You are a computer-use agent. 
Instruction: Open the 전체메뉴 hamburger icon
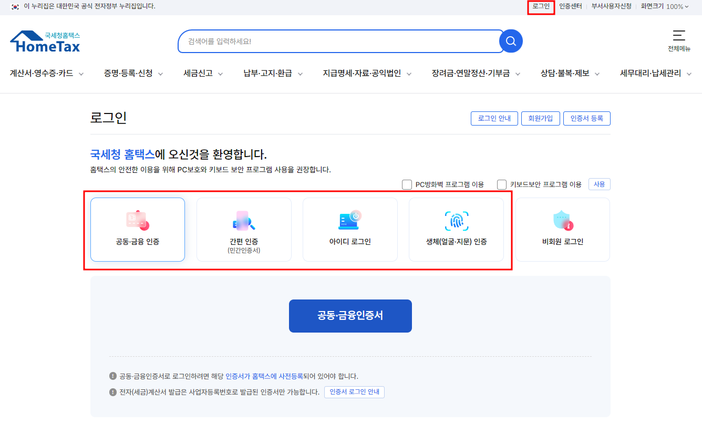click(679, 35)
